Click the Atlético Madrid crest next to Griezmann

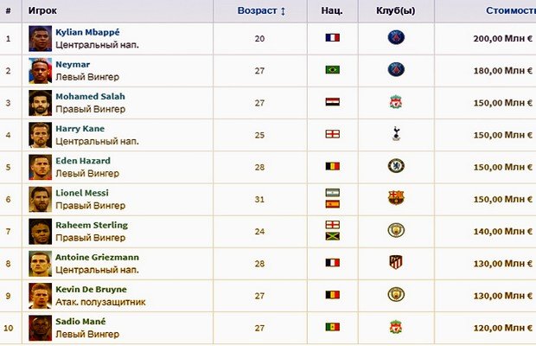coord(396,262)
